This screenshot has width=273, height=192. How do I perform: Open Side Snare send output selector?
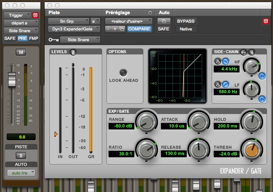click(21, 30)
